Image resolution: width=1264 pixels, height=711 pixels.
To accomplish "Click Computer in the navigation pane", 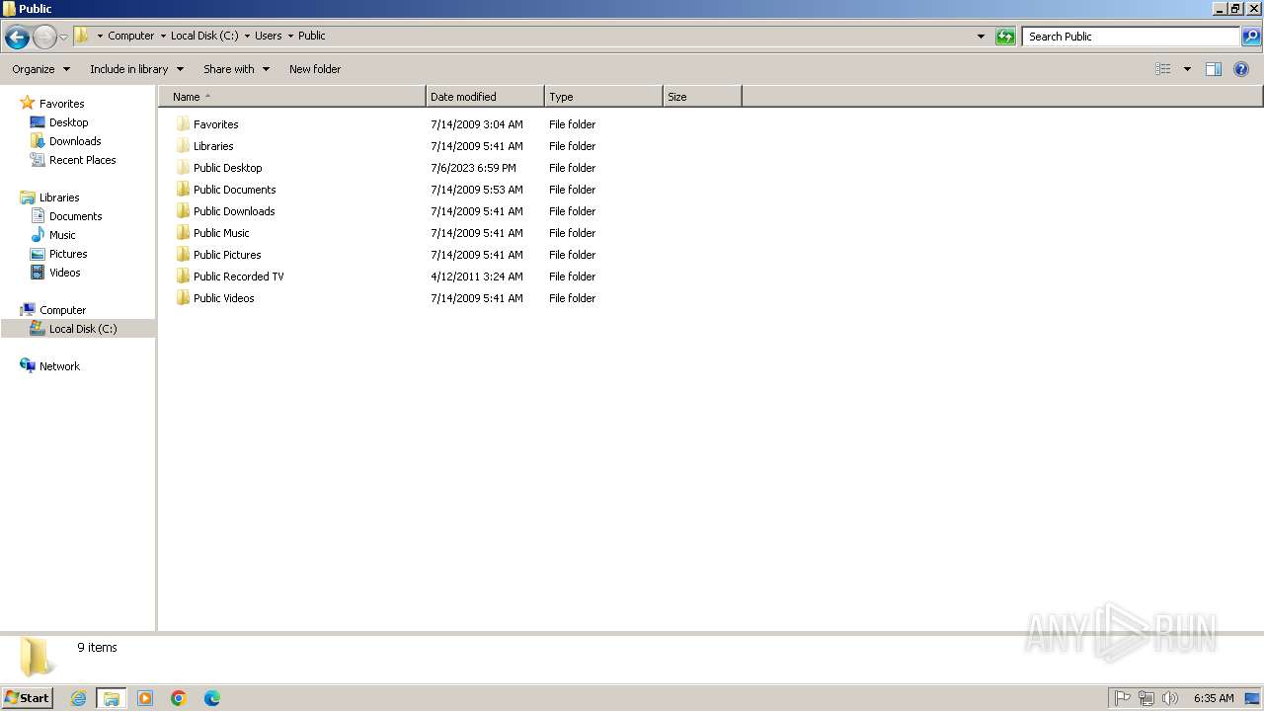I will 62,310.
